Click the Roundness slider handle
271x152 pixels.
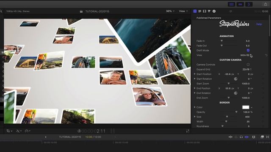click(x=222, y=126)
